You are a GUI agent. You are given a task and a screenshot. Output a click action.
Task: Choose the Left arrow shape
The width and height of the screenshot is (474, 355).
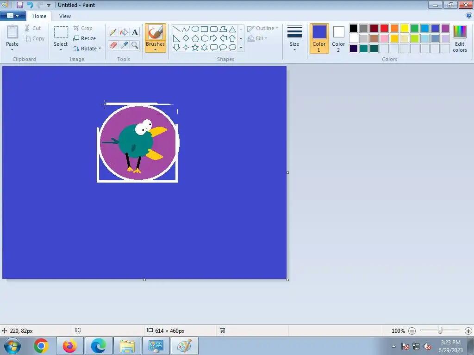tap(223, 38)
